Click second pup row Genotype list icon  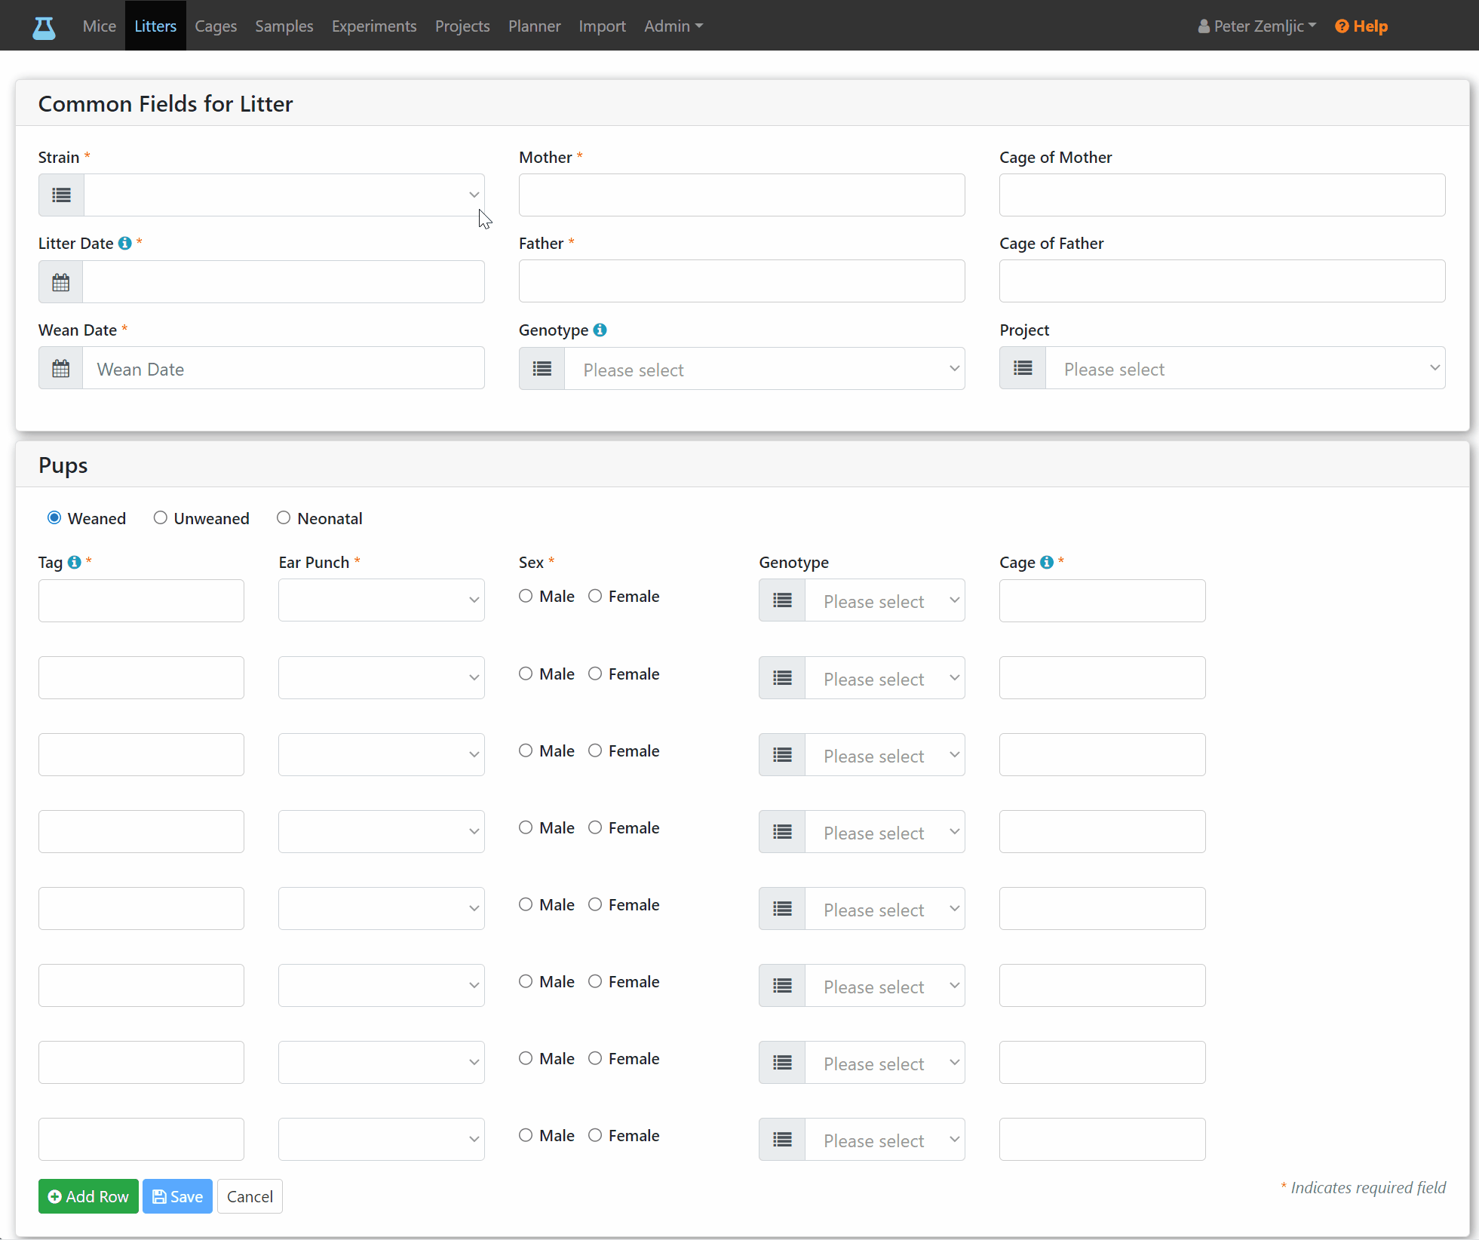click(782, 678)
